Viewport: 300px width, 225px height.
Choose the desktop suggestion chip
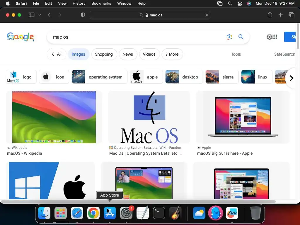(184, 77)
